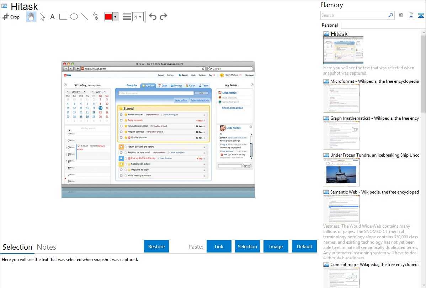426x288 pixels.
Task: Click the Default paste button
Action: (x=304, y=246)
